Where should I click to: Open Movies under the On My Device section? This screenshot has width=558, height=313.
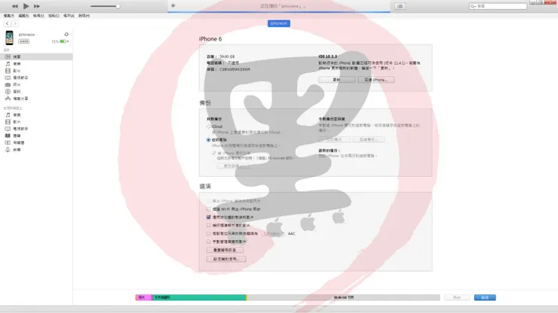click(x=36, y=122)
